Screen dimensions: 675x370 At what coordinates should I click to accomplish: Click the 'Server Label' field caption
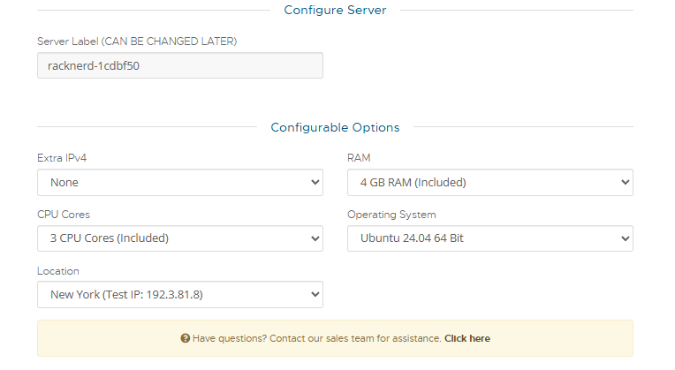tap(137, 42)
